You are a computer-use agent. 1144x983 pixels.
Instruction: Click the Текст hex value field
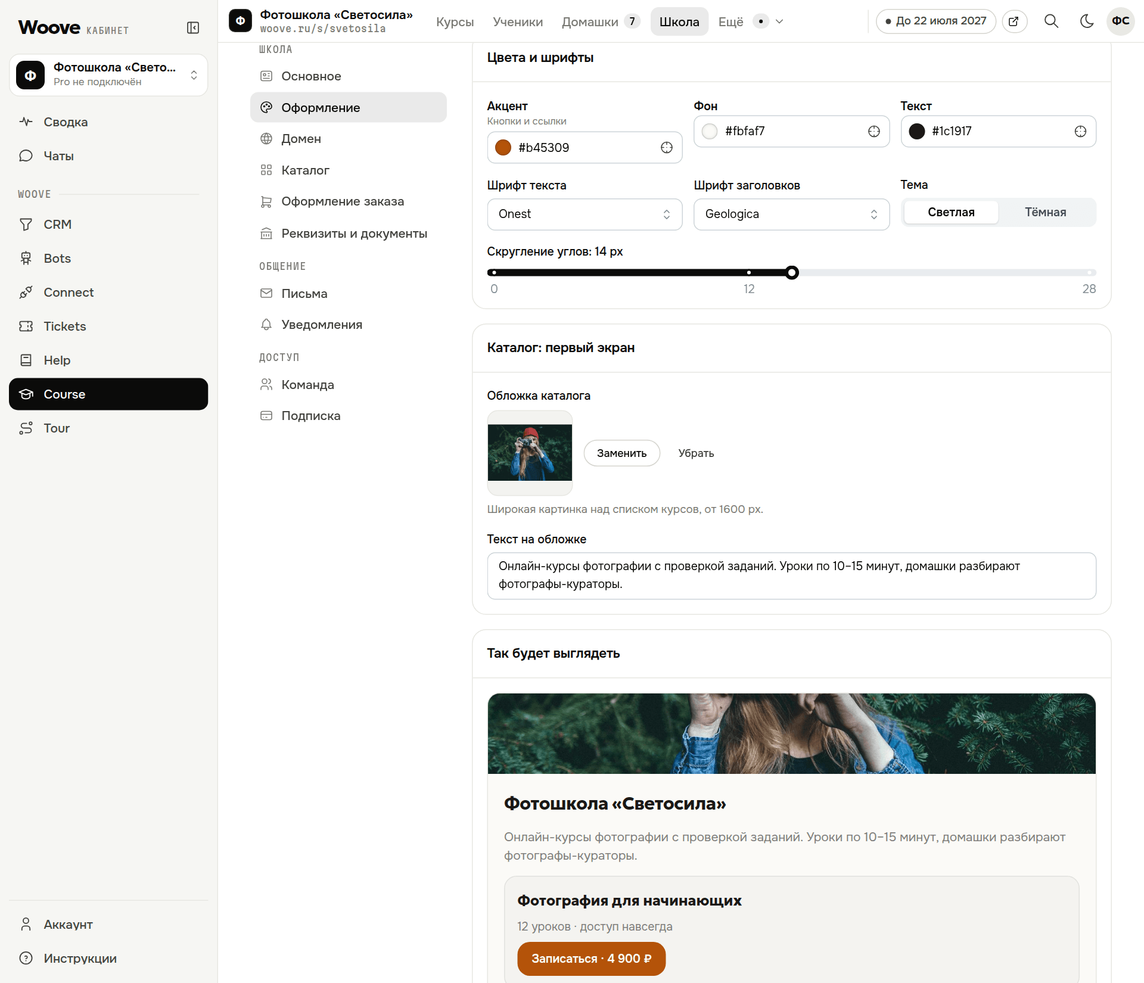coord(998,132)
